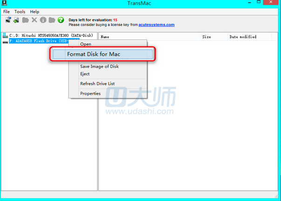Click the TransMac app icon in title bar
281x201 pixels.
pos(4,3)
